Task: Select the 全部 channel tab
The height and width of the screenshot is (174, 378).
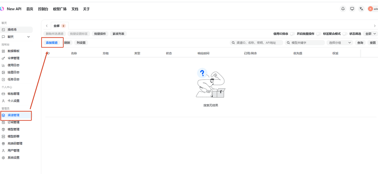Action: click(x=60, y=26)
